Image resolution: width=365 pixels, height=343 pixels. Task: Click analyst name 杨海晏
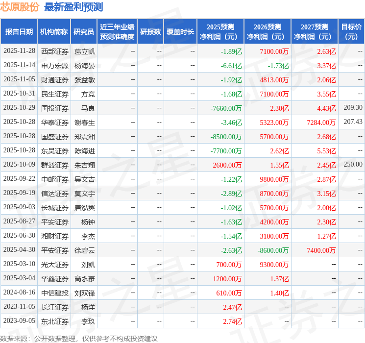[85, 65]
